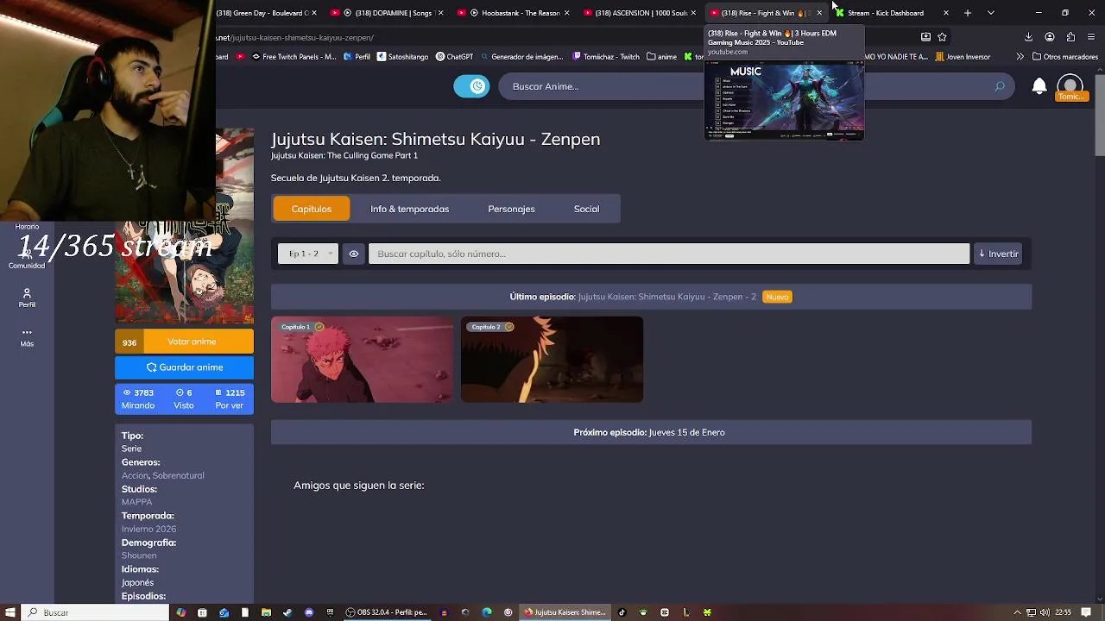
Task: Click the 3783 Mirando status button
Action: coord(138,398)
